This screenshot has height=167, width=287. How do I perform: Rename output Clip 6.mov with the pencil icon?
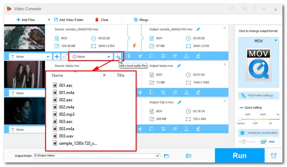pyautogui.click(x=180, y=102)
